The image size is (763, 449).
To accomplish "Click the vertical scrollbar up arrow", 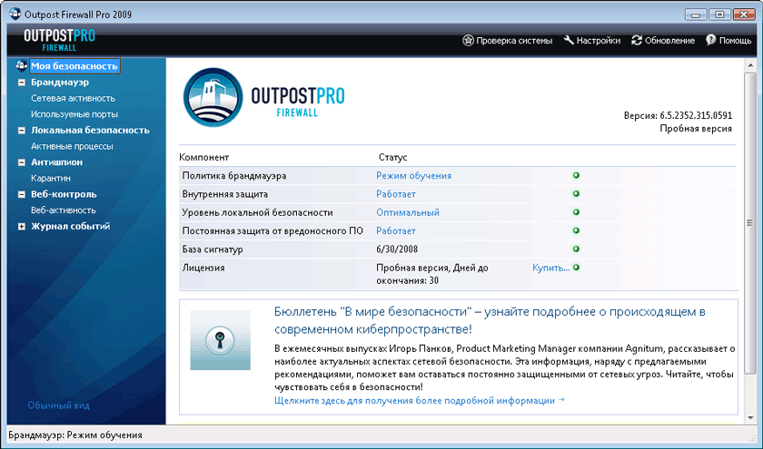I will click(x=750, y=65).
